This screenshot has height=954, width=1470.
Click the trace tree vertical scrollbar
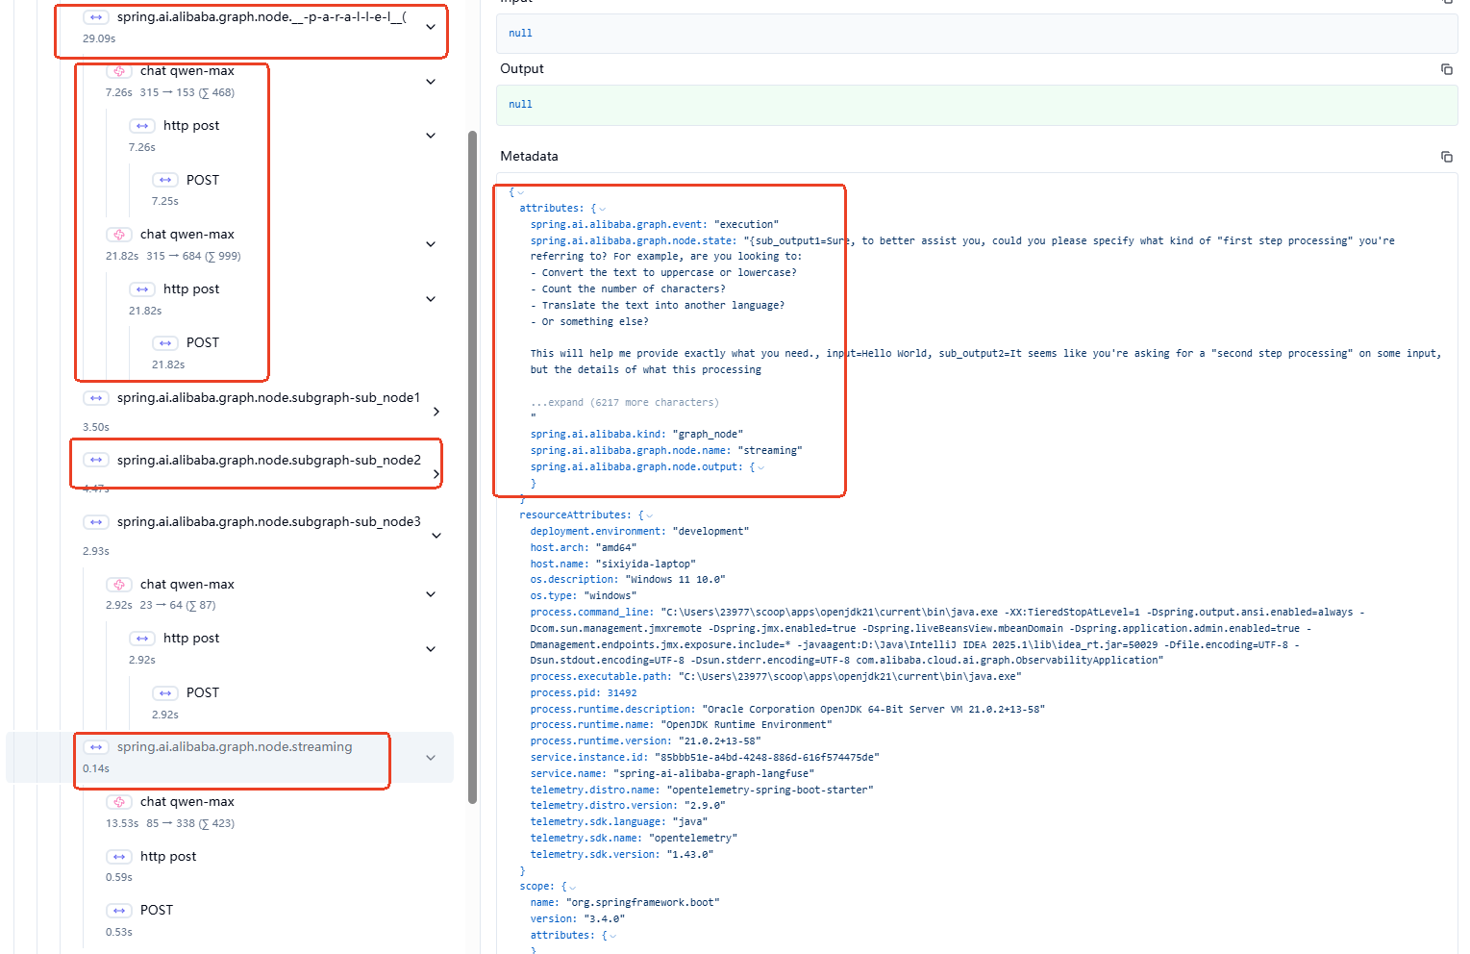click(472, 466)
